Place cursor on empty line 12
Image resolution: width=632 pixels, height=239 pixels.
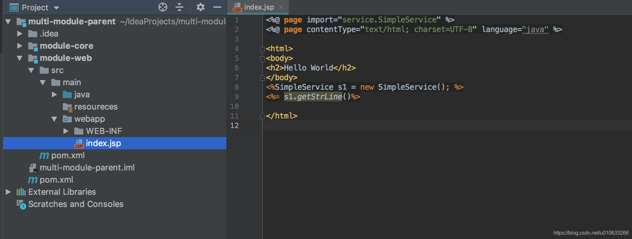[x=447, y=125]
